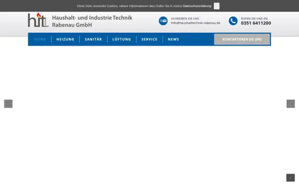Viewport: 299px width, 186px height.
Task: Click the hit company logo
Action: (38, 20)
